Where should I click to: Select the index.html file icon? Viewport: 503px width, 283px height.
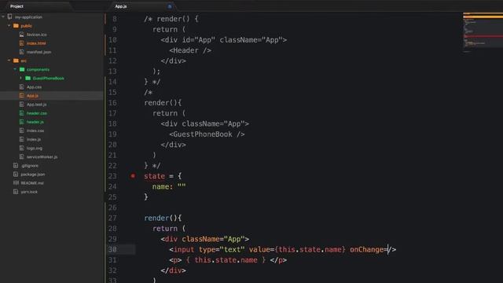(x=21, y=43)
